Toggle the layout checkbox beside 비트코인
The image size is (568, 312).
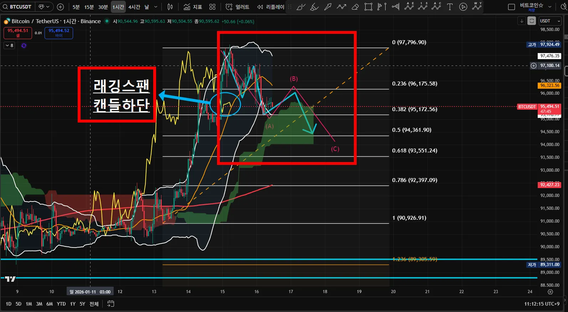click(x=511, y=7)
